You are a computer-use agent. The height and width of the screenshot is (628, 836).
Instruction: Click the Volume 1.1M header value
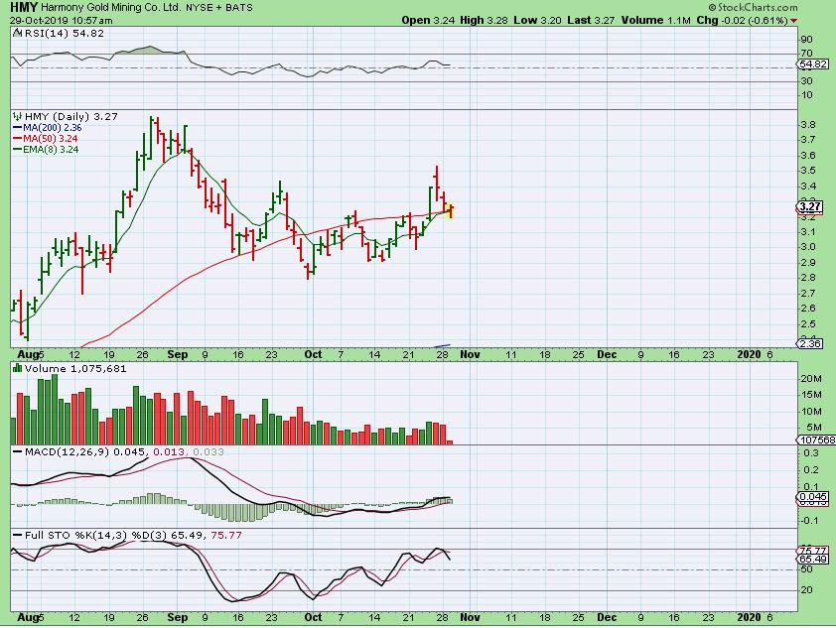pos(655,20)
